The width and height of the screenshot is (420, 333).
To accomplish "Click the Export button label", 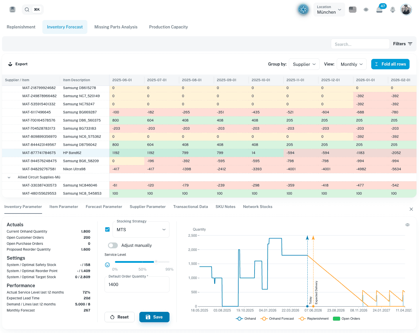I will (x=21, y=64).
